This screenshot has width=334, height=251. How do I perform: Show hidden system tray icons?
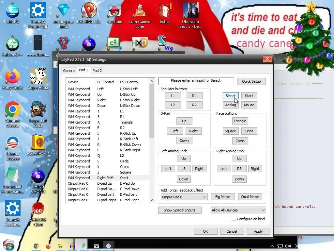(x=272, y=246)
